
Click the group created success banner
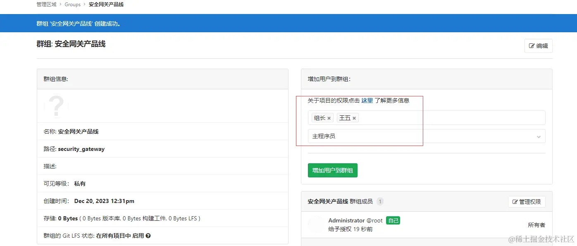[288, 24]
